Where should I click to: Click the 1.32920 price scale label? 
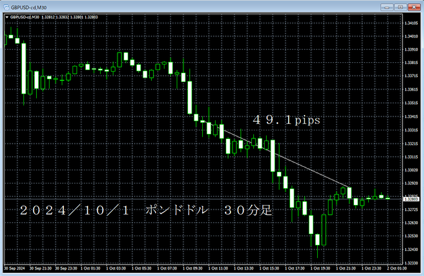click(411, 183)
